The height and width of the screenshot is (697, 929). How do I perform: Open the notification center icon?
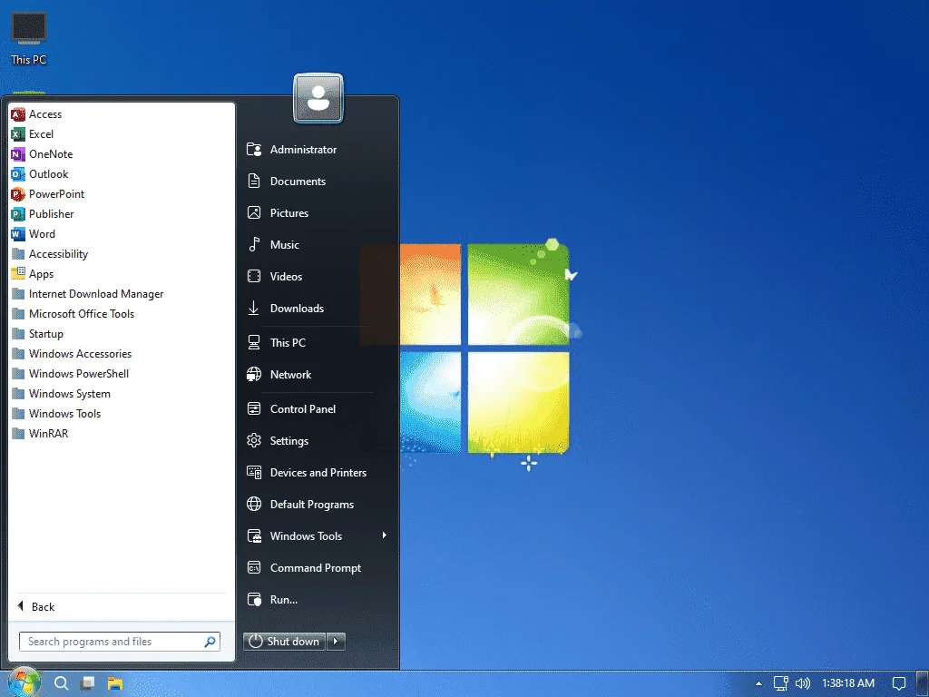(x=899, y=683)
